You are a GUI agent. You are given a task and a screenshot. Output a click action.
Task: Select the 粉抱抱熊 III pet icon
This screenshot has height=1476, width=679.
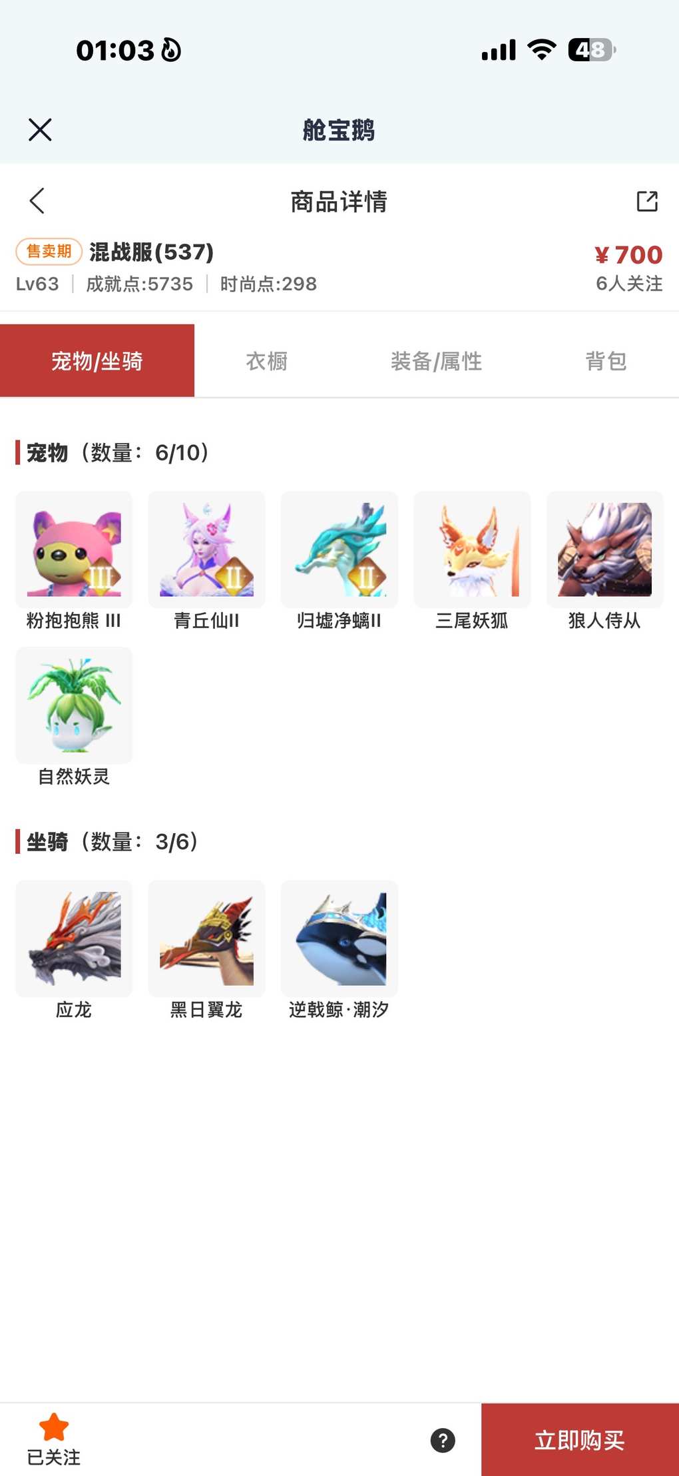[x=74, y=550]
